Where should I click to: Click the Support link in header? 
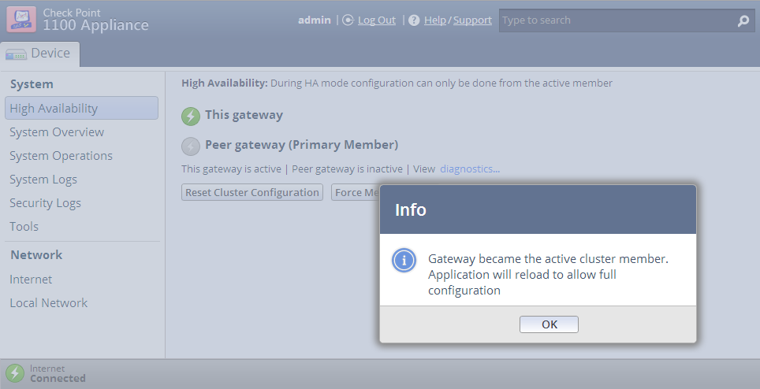click(x=472, y=20)
